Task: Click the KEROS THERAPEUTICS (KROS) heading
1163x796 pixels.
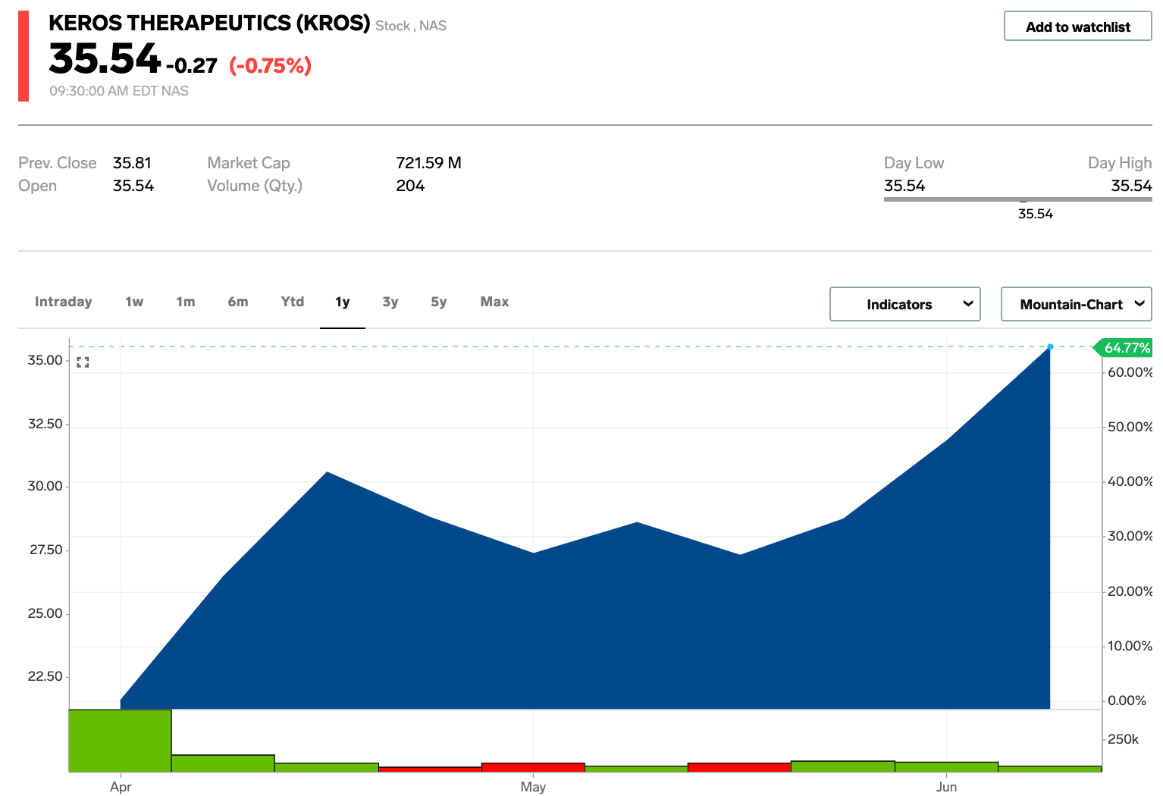Action: click(x=209, y=23)
